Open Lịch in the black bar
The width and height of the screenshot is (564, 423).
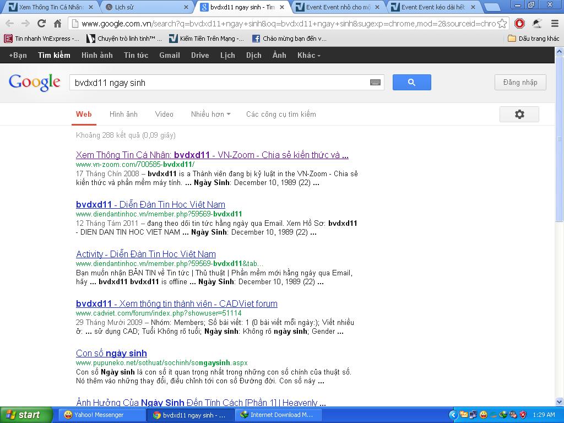pyautogui.click(x=227, y=55)
